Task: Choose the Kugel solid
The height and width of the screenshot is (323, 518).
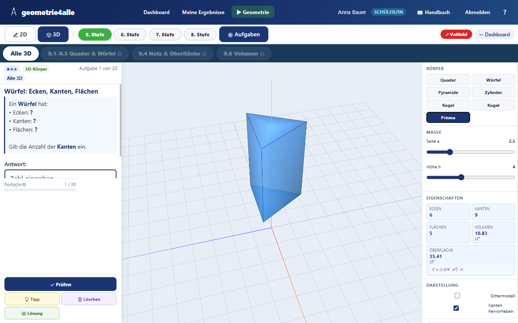Action: [493, 105]
